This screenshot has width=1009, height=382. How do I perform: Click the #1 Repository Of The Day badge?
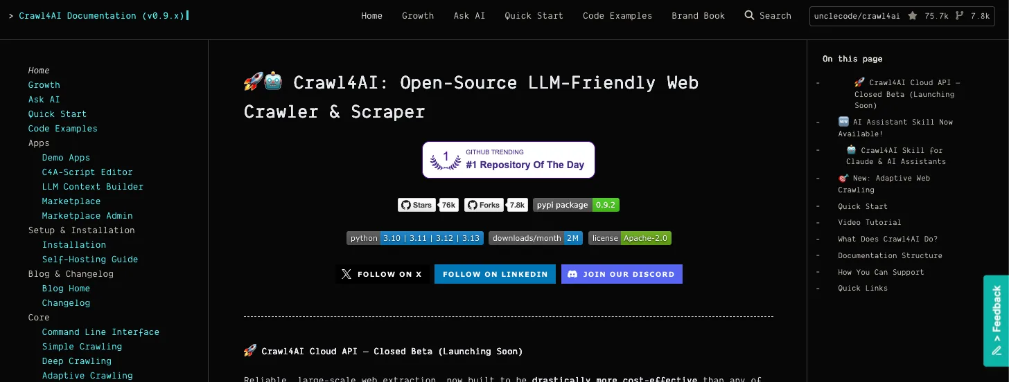(509, 160)
